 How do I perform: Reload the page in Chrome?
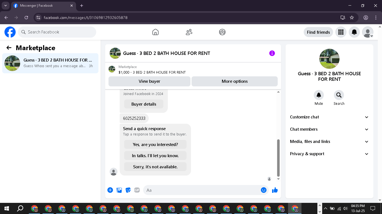(26, 18)
